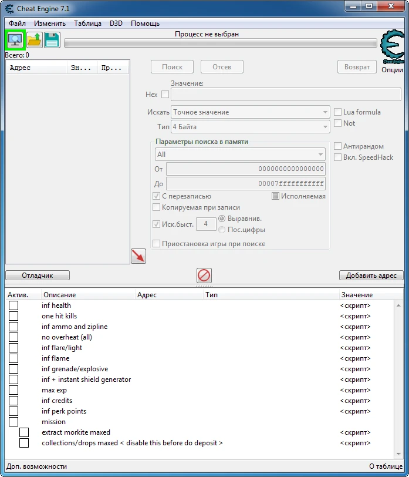Click the red arrow copy-to-list icon
409x477 pixels.
(138, 256)
